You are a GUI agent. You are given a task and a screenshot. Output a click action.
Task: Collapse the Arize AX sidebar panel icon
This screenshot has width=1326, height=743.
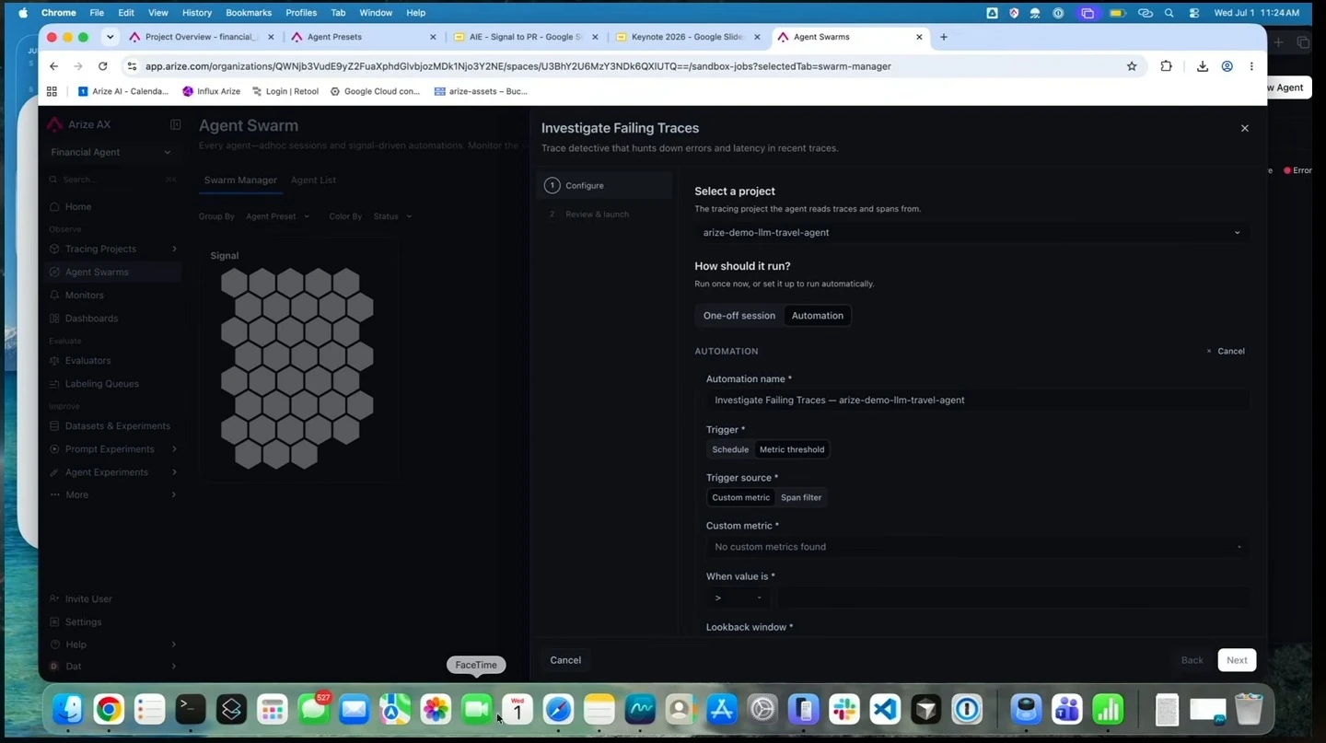[x=175, y=124]
